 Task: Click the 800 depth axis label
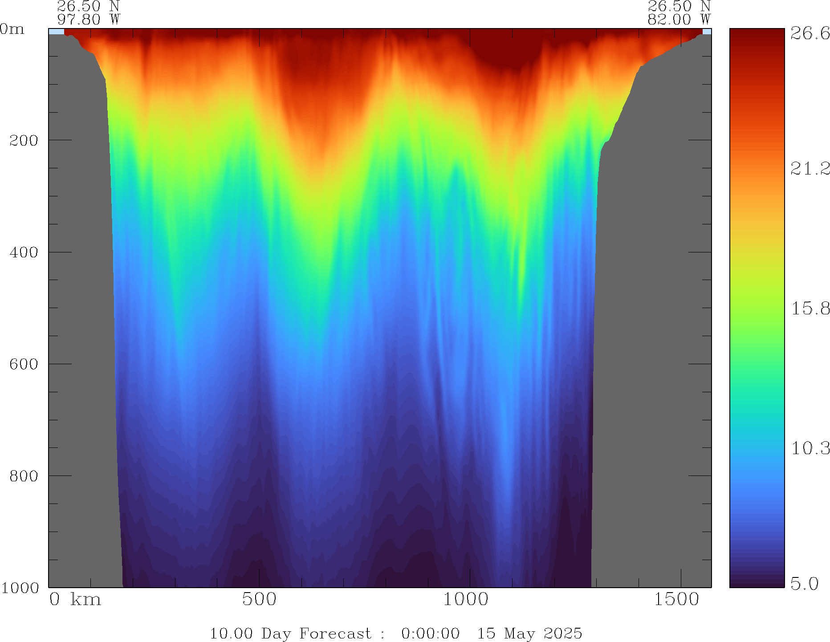coord(24,476)
